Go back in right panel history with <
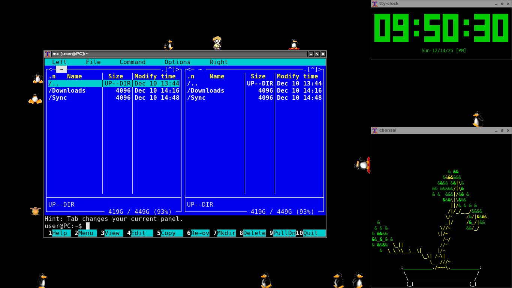Screen dimensions: 512x288 [x=189, y=69]
